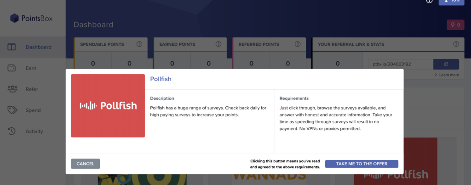Go to the Activity menu item
The image size is (471, 185).
[34, 131]
